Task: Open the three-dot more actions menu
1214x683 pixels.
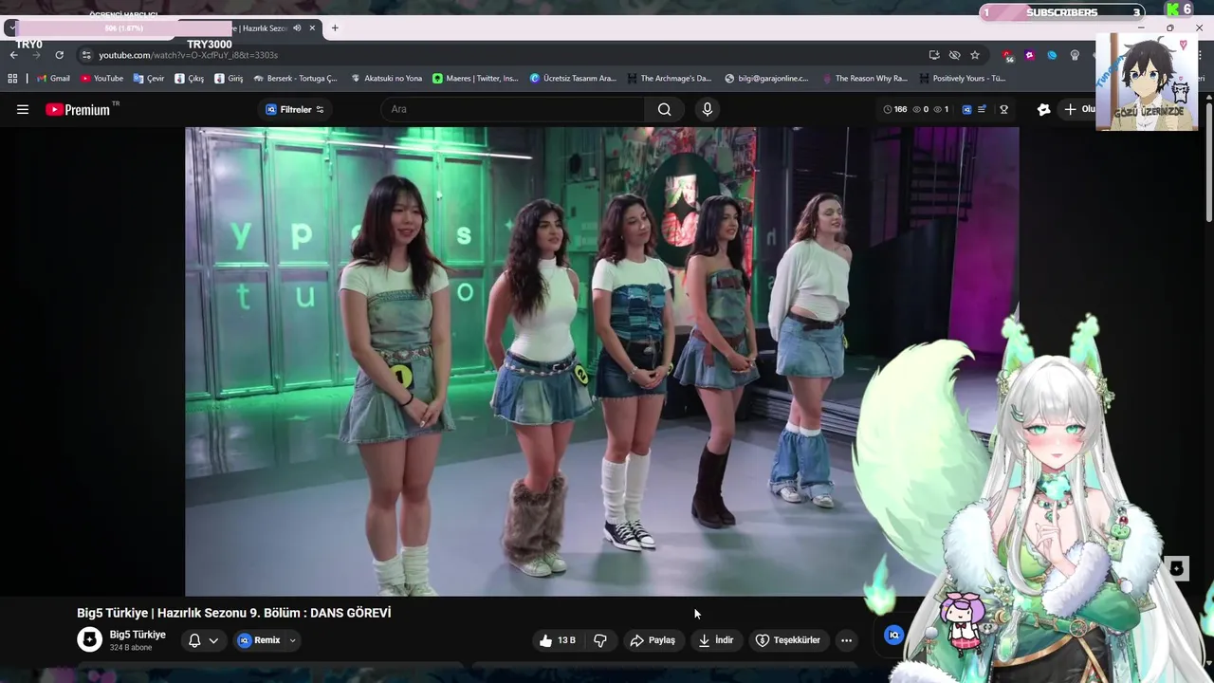Action: (x=846, y=640)
